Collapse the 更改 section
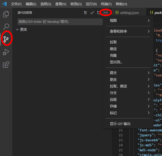The height and width of the screenshot is (156, 162). point(17,30)
